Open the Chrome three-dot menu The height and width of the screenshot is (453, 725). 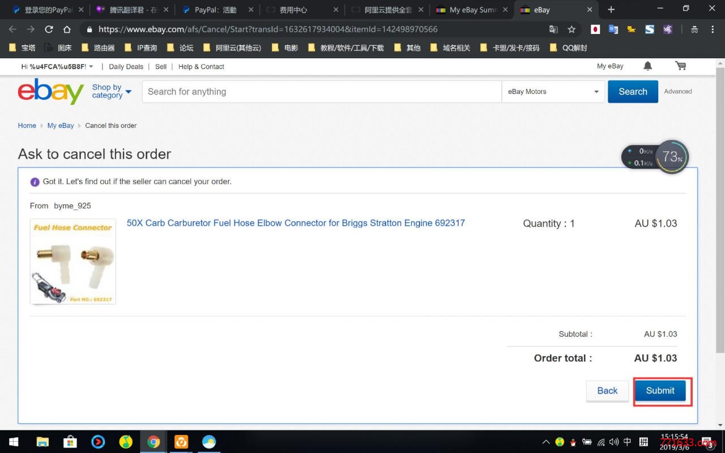click(713, 29)
